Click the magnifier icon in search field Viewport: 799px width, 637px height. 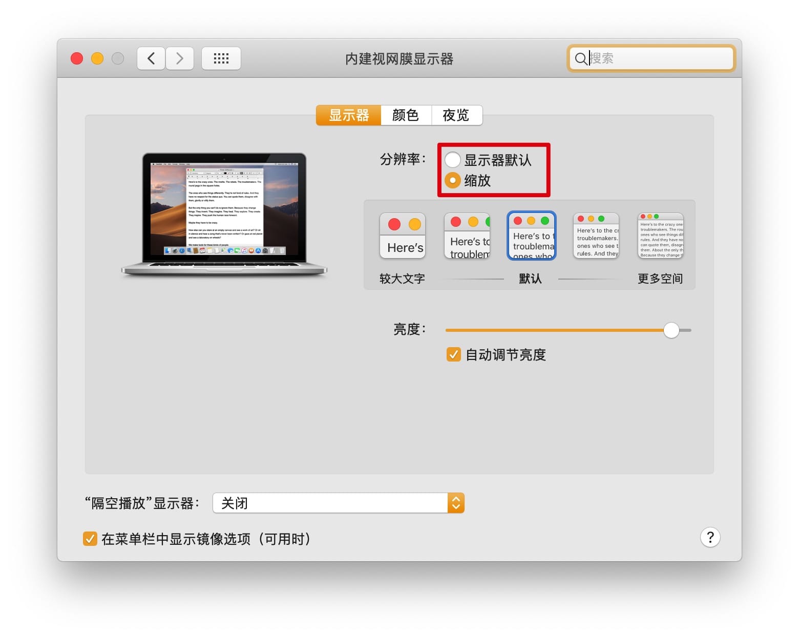coord(580,58)
